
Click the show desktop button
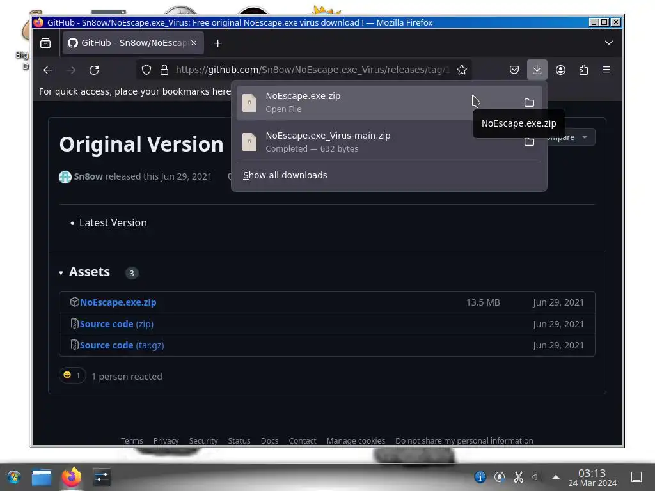tap(636, 477)
